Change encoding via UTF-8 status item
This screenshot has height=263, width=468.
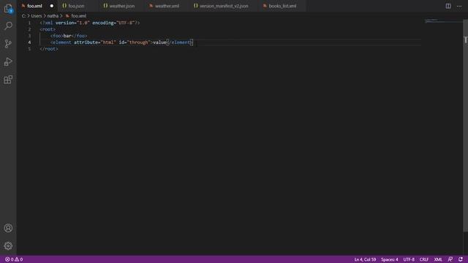point(409,259)
